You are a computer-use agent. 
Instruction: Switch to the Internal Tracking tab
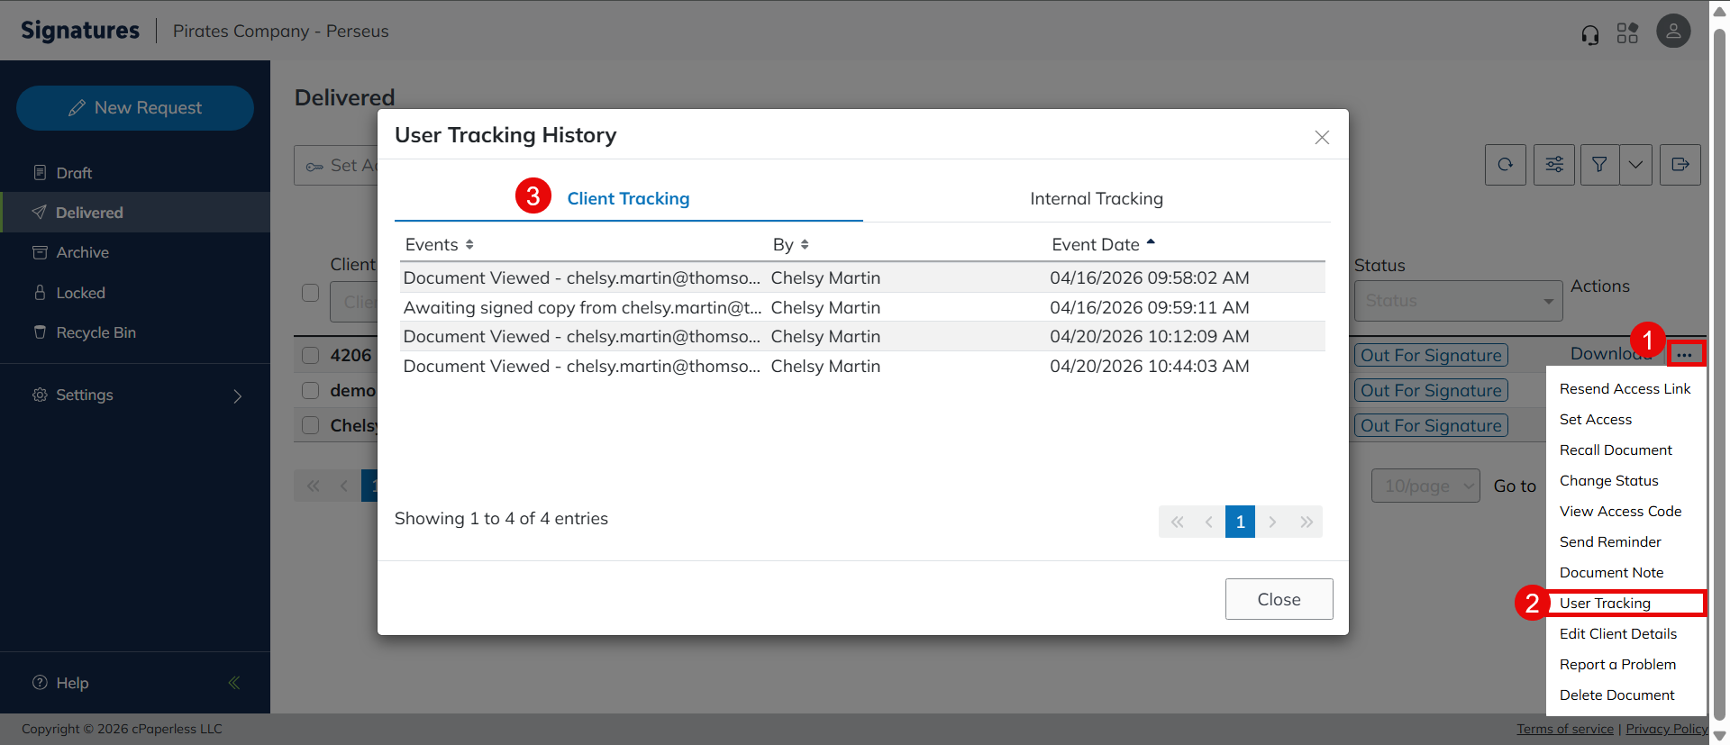(x=1096, y=199)
